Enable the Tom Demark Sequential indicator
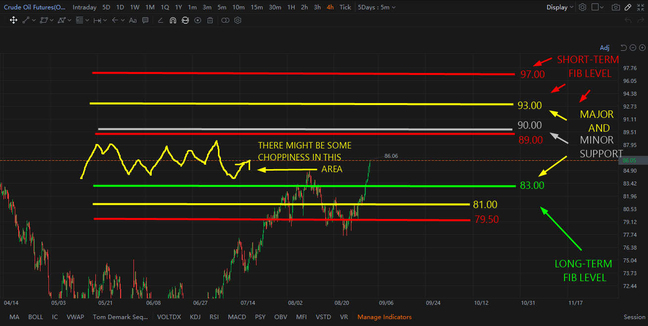Image resolution: width=648 pixels, height=326 pixels. [x=121, y=317]
